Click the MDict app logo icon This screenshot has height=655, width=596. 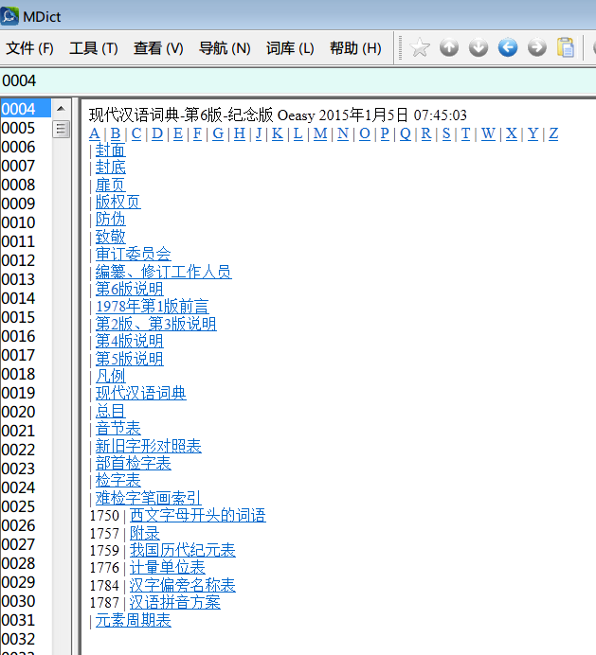point(9,16)
